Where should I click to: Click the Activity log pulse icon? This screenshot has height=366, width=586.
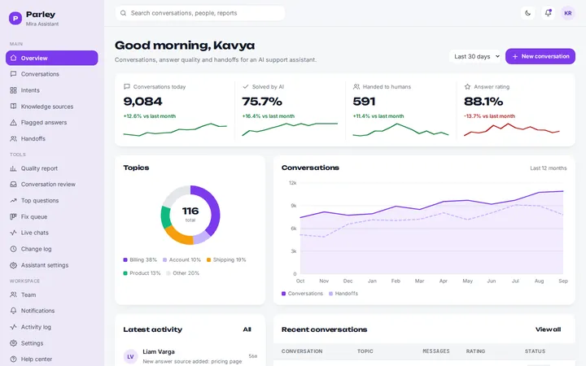click(x=14, y=327)
